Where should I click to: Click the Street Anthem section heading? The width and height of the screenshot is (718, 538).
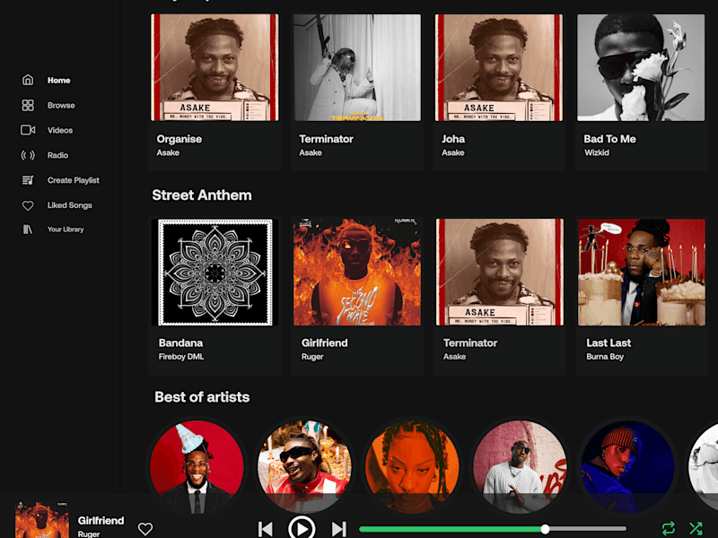[202, 195]
